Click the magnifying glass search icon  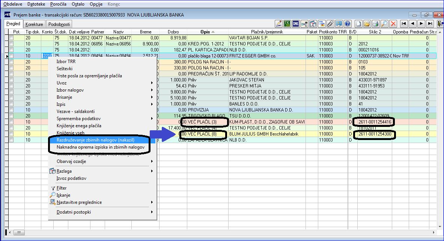tap(384, 24)
